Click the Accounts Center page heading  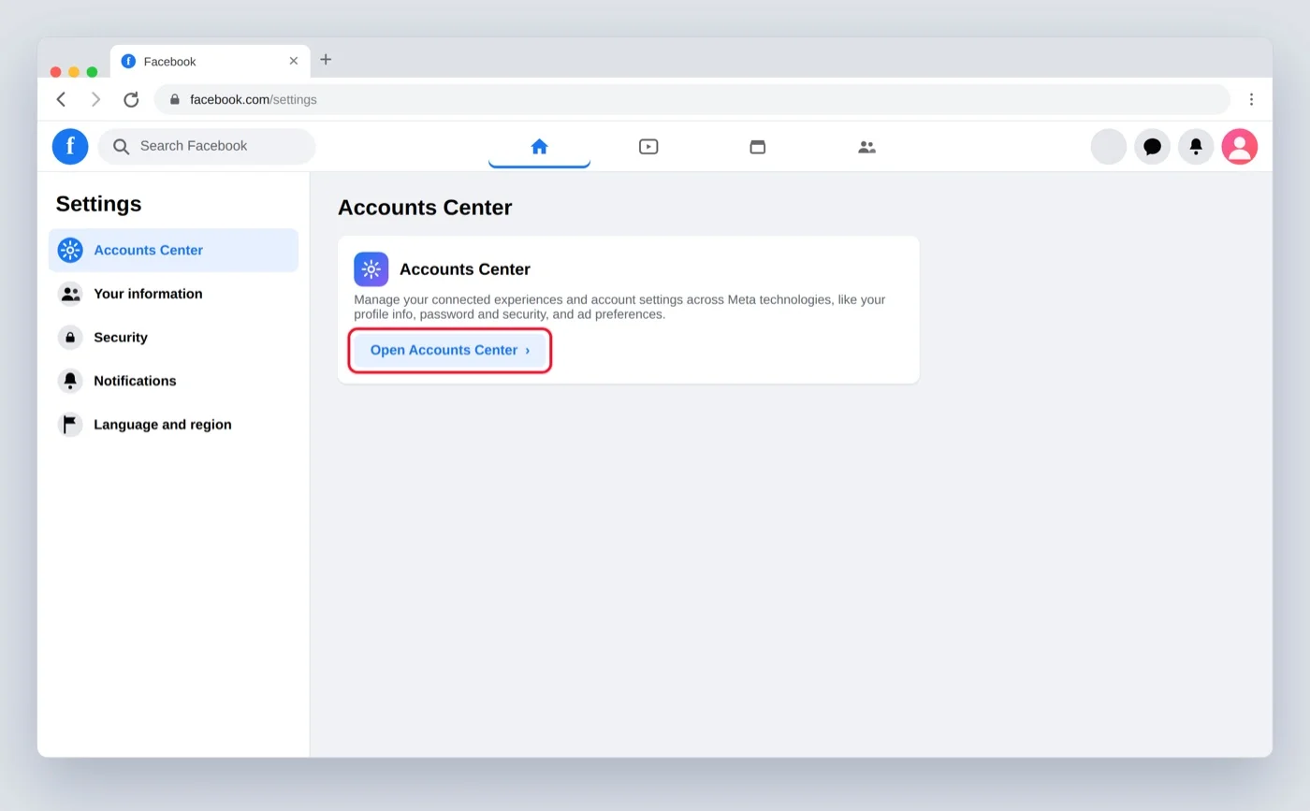(x=425, y=208)
